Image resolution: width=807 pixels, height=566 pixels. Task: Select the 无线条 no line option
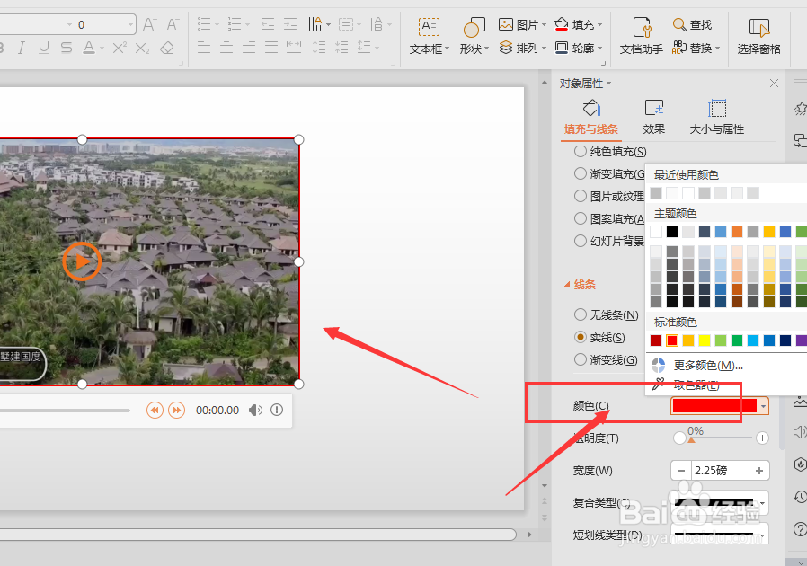click(580, 314)
